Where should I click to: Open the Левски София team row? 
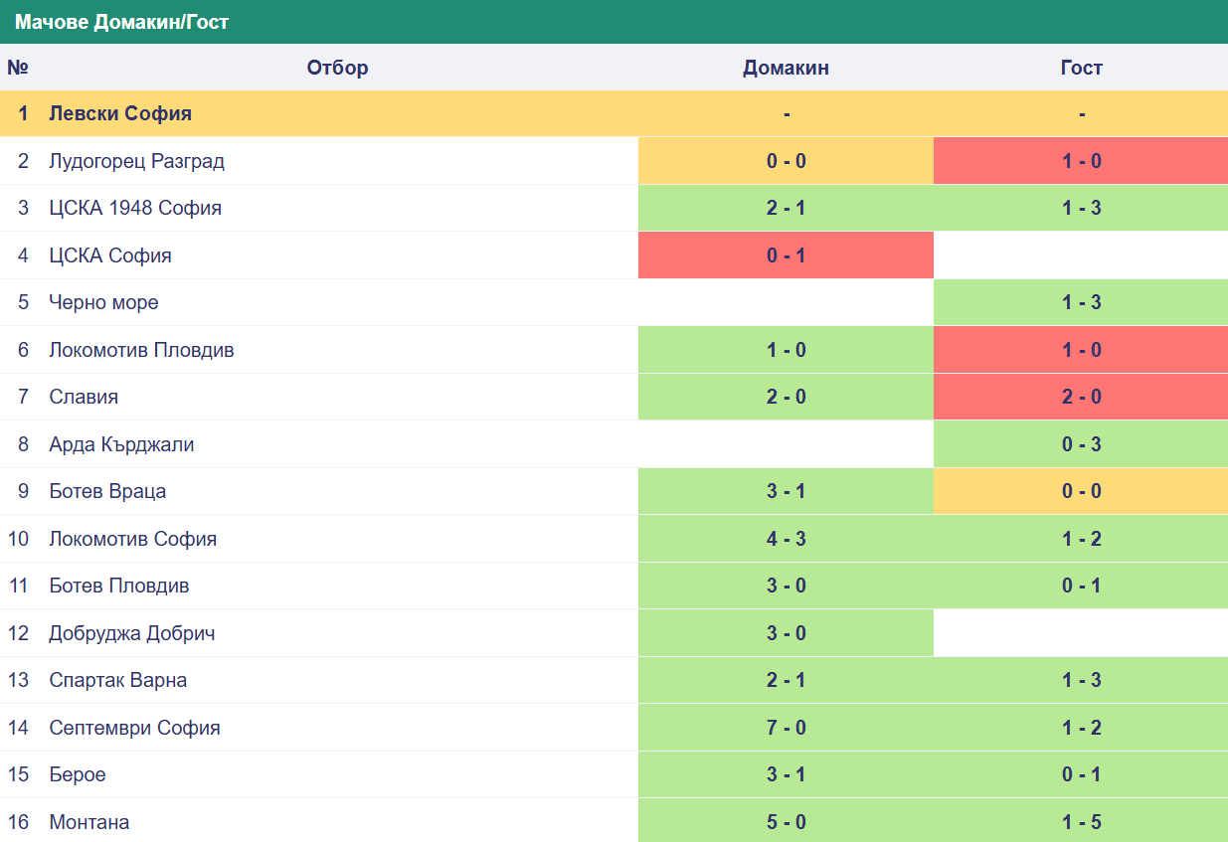614,113
